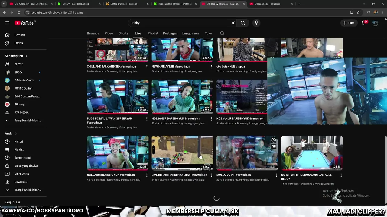This screenshot has width=387, height=217.
Task: Start voice search with microphone icon
Action: (x=256, y=23)
